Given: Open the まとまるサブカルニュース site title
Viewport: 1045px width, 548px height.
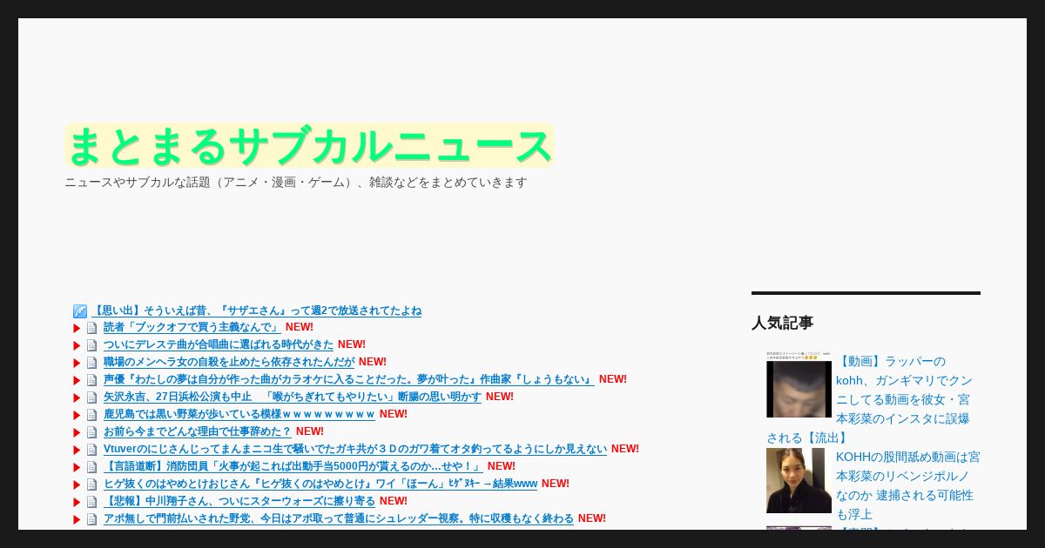Looking at the screenshot, I should (x=309, y=146).
